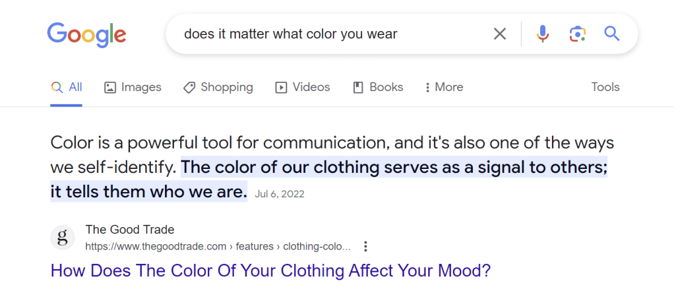The height and width of the screenshot is (291, 674).
Task: Click the Google logo
Action: tap(86, 34)
